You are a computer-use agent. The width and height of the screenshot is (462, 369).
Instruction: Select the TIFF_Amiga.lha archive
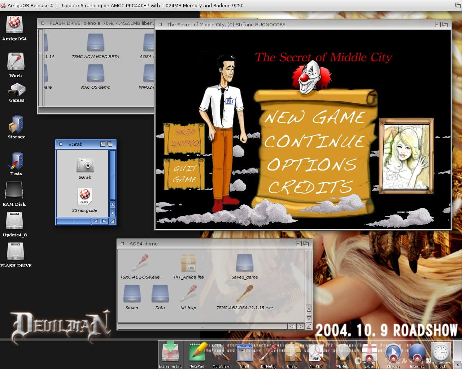188,263
